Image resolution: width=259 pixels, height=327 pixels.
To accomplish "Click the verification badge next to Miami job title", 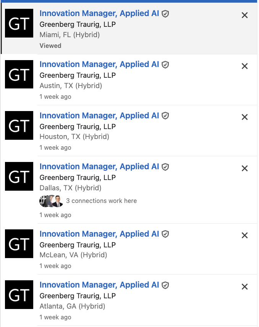I will click(165, 13).
